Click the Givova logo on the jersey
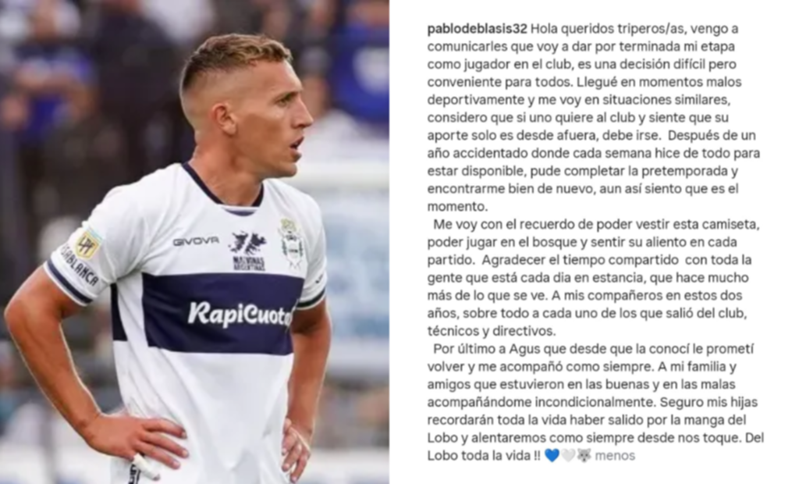799x484 pixels. point(196,241)
